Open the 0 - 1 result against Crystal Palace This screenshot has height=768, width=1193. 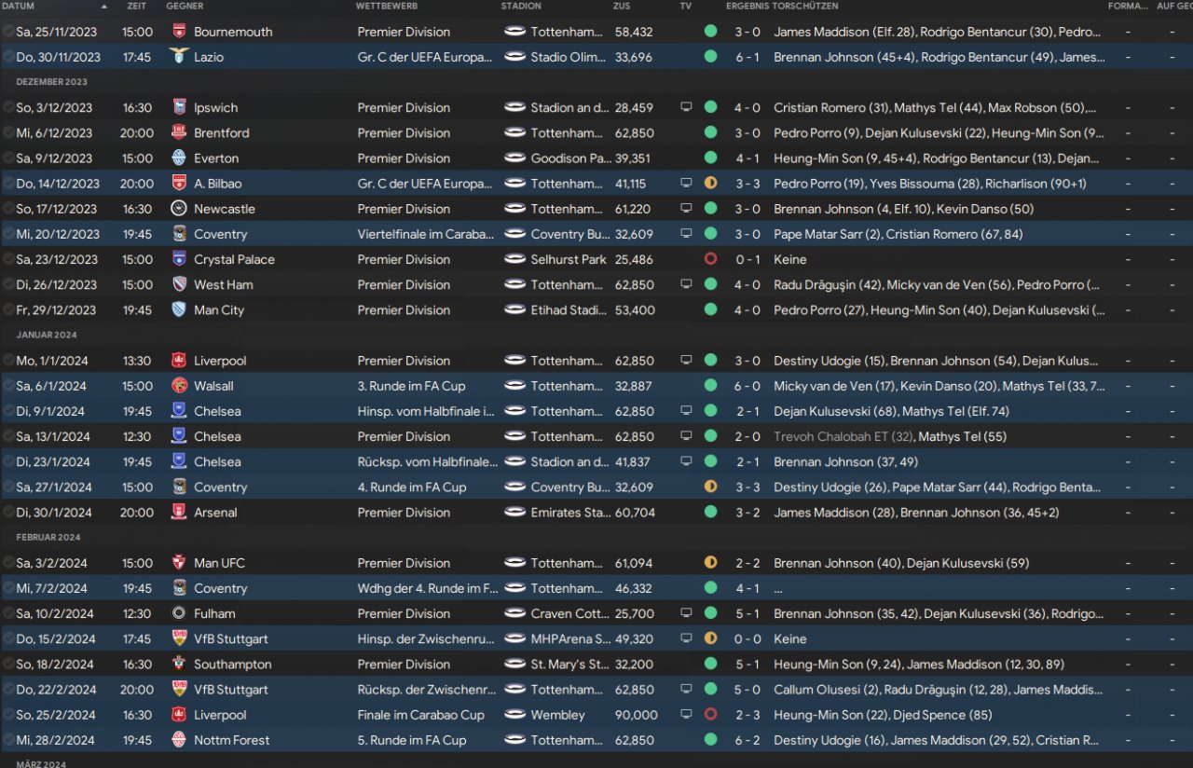tap(747, 259)
